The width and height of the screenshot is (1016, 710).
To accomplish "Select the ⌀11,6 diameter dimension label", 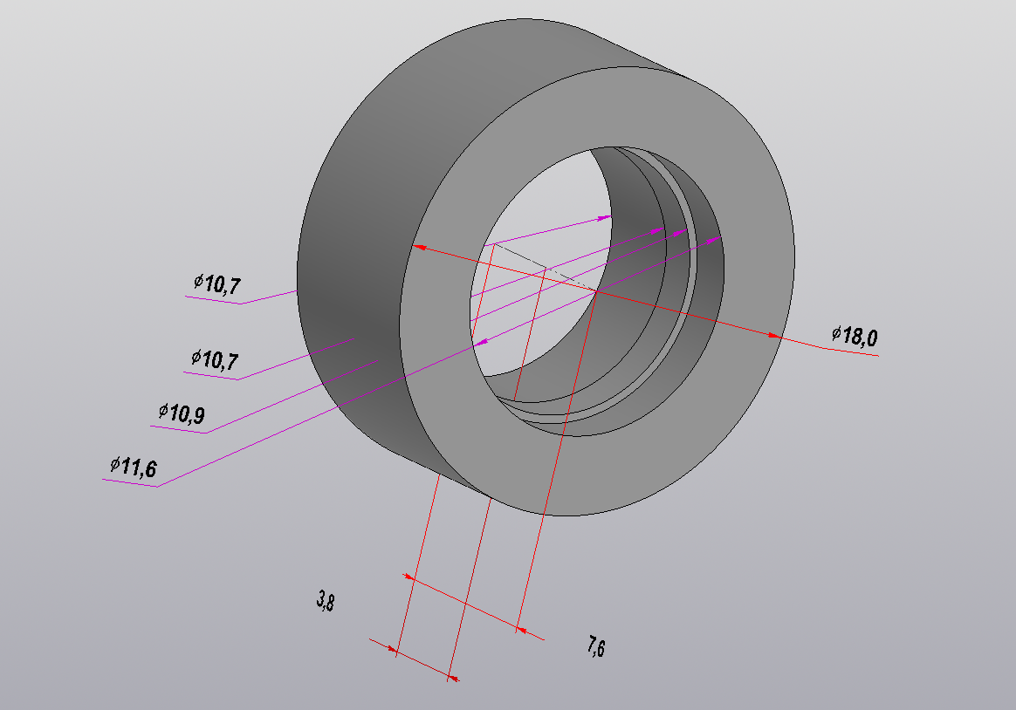I will (x=134, y=467).
